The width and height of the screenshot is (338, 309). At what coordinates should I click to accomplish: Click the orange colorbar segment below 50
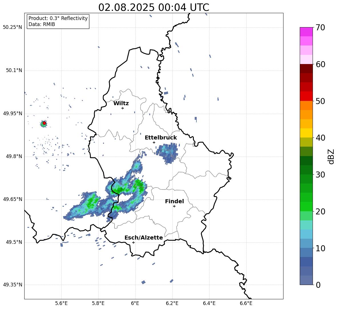point(306,105)
